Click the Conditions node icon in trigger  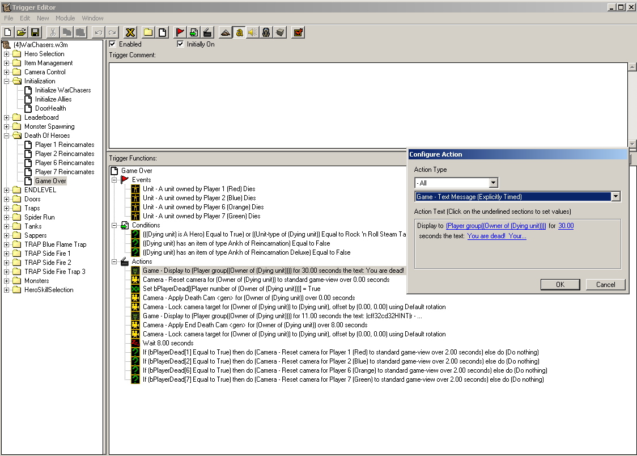pos(125,225)
